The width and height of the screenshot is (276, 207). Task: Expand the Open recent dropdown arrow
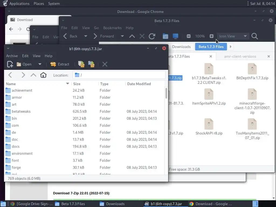click(40, 64)
